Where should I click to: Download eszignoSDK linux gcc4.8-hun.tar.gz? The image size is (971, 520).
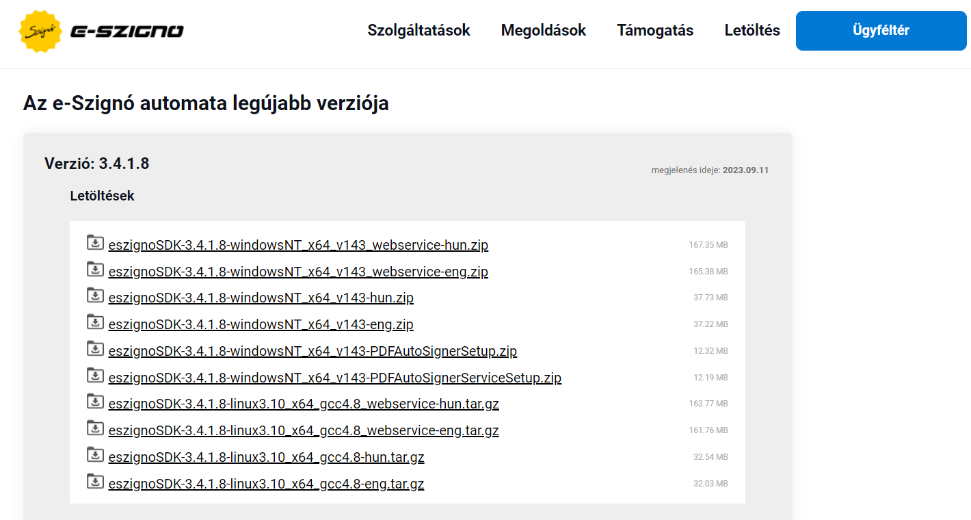tap(267, 457)
